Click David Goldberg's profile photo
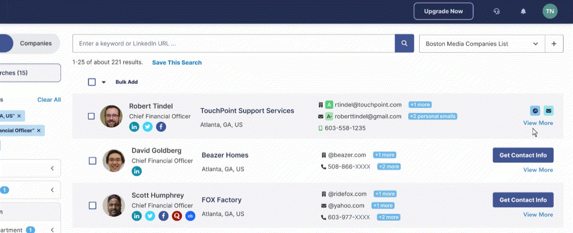Image resolution: width=573 pixels, height=233 pixels. coord(114,161)
